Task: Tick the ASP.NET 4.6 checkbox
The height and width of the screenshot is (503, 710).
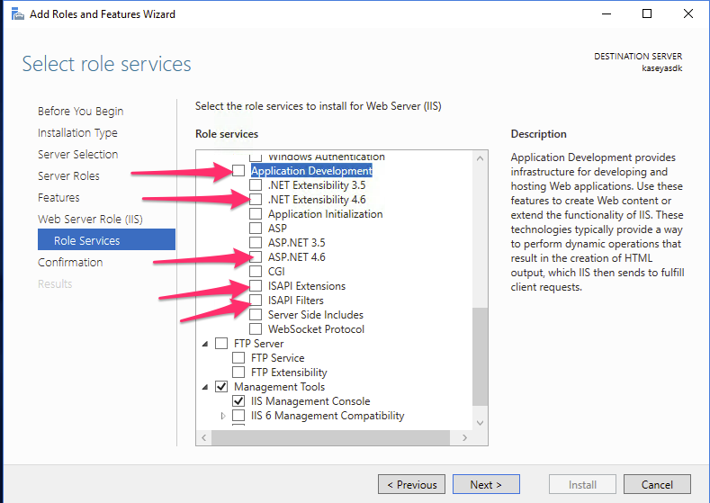Action: [256, 256]
